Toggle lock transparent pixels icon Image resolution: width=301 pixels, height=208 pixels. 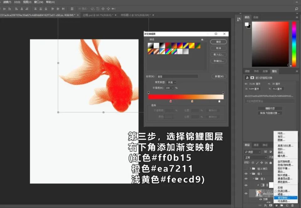253,163
